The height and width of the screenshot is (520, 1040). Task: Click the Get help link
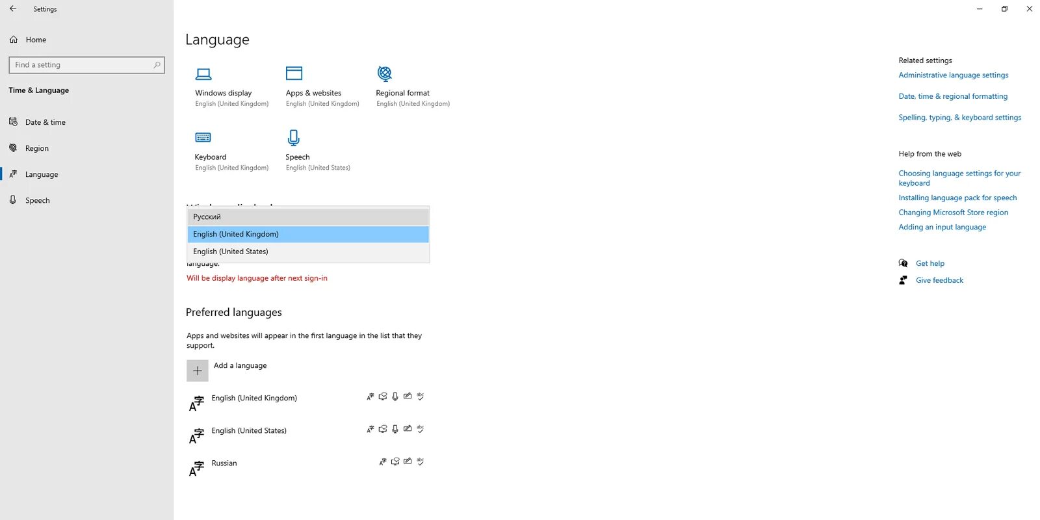(x=930, y=263)
